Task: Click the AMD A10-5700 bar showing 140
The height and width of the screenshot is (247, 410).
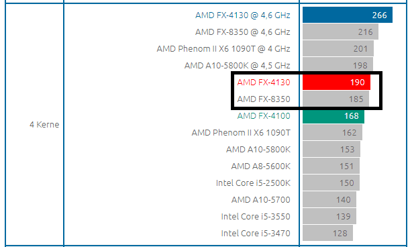Action: [329, 199]
